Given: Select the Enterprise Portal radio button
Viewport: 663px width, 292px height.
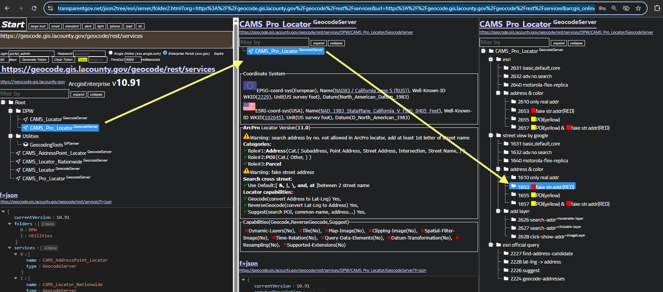Looking at the screenshot, I should (165, 53).
